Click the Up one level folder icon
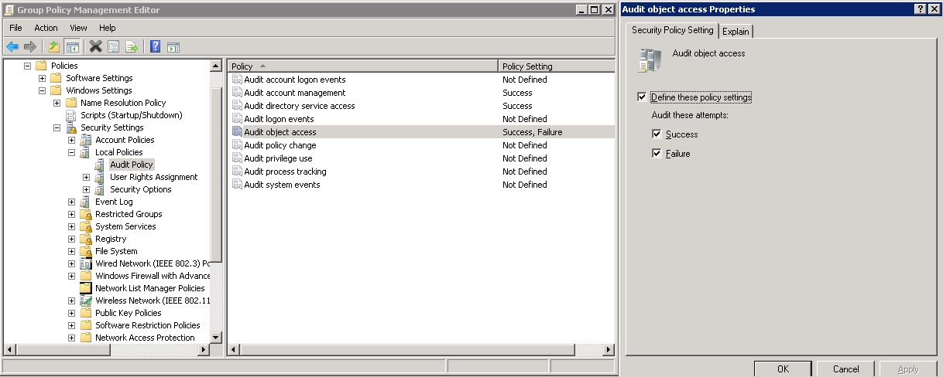 point(53,47)
